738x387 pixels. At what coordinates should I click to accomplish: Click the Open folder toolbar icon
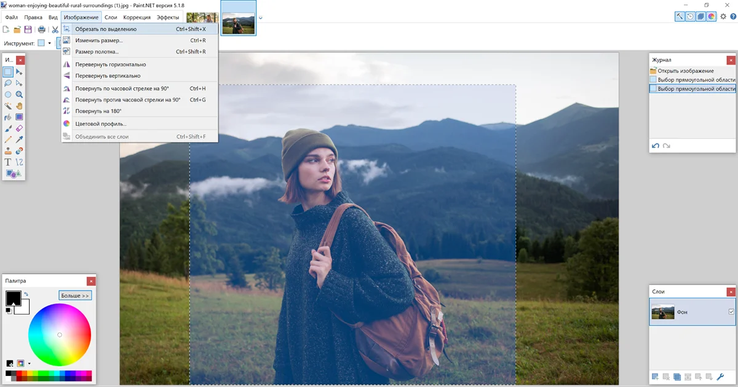17,29
